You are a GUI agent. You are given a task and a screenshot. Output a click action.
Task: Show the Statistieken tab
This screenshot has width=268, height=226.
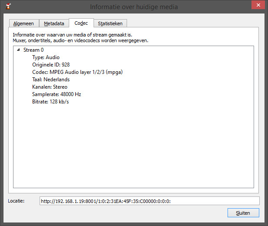[x=110, y=23]
